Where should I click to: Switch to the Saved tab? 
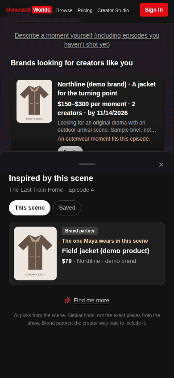[x=67, y=208]
